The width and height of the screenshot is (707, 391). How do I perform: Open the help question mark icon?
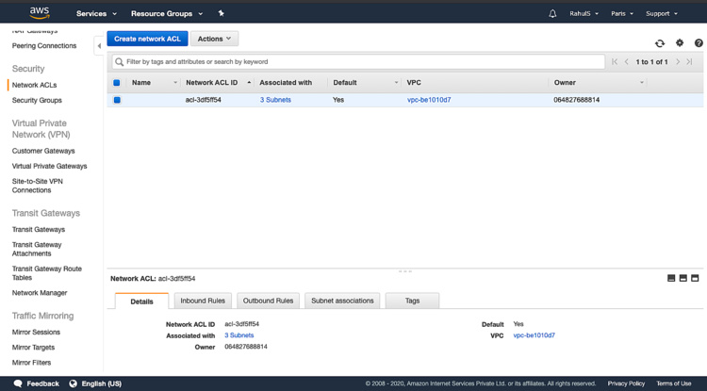tap(699, 43)
